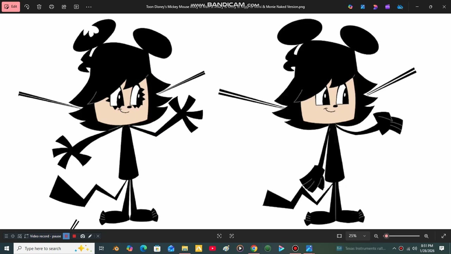Viewport: 451px width, 254px height.
Task: Share the image via share icon
Action: tap(64, 7)
